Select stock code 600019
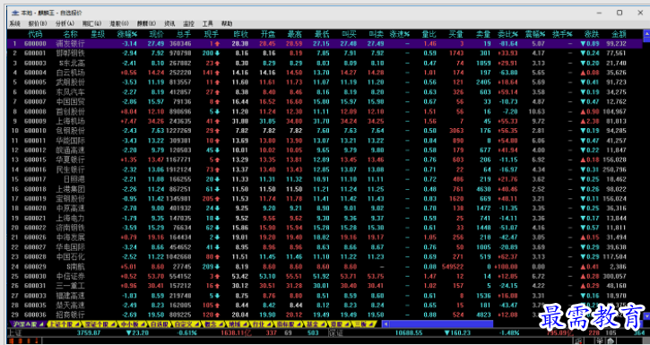This screenshot has width=650, height=345. [35, 198]
